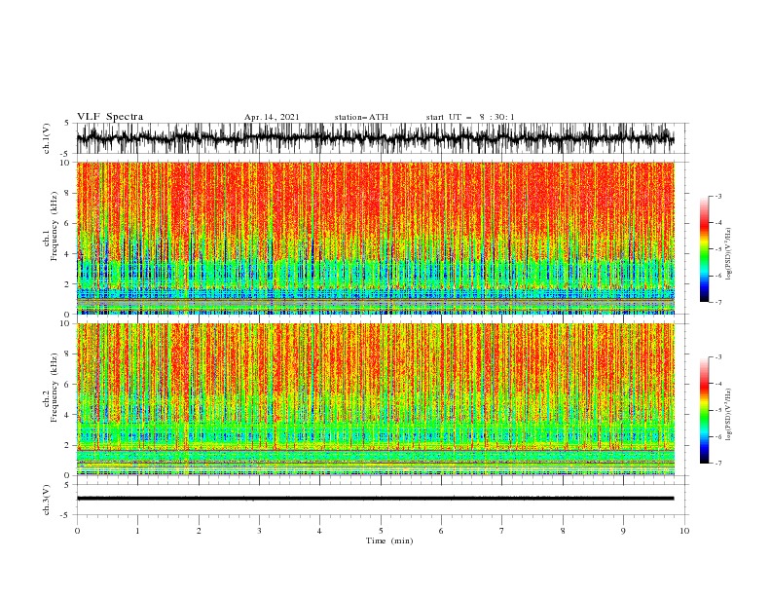
Task: Click time axis tick label "5"
Action: (x=381, y=531)
